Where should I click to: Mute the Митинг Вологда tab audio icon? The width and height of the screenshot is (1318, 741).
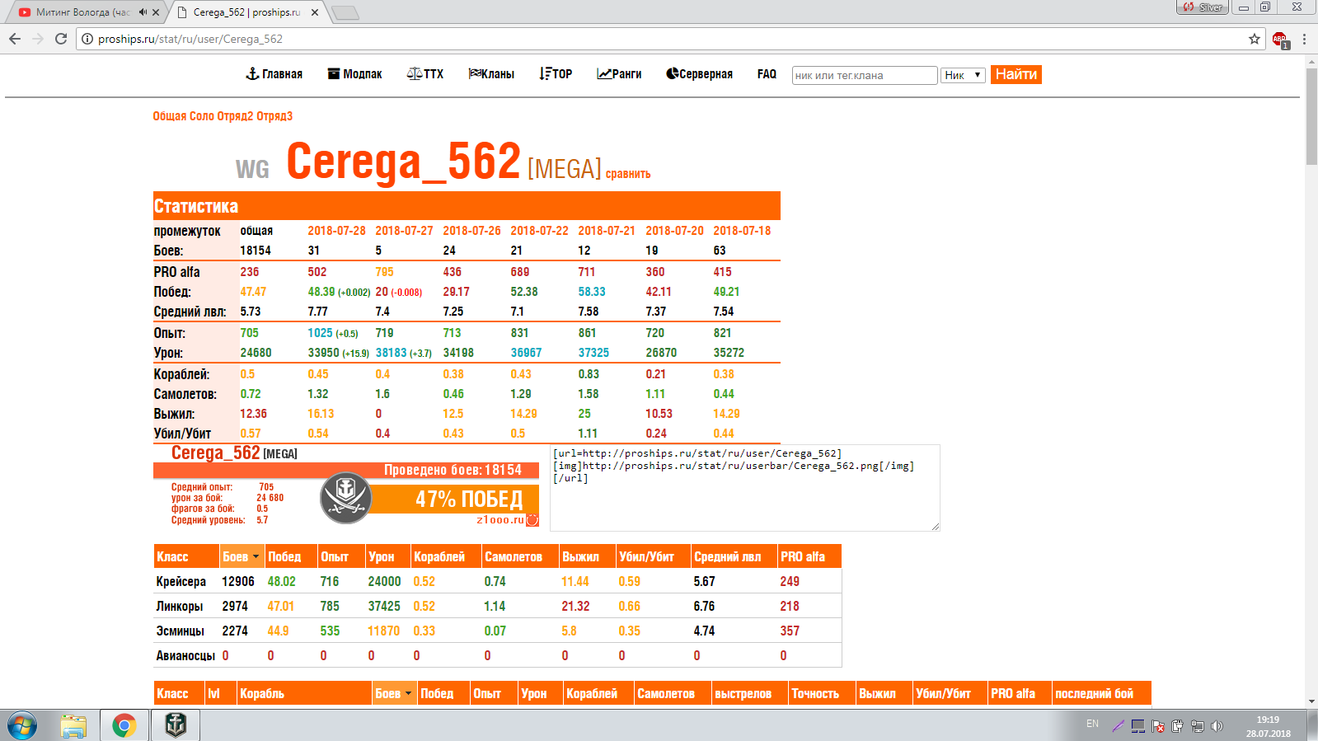(x=143, y=12)
